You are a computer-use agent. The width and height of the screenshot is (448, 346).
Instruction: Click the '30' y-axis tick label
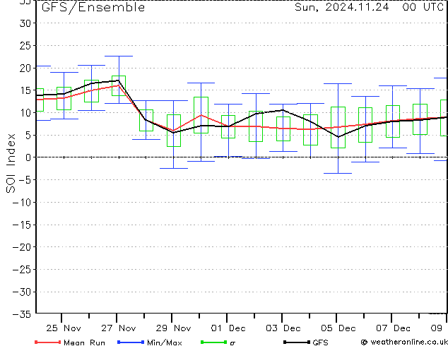pos(25,23)
